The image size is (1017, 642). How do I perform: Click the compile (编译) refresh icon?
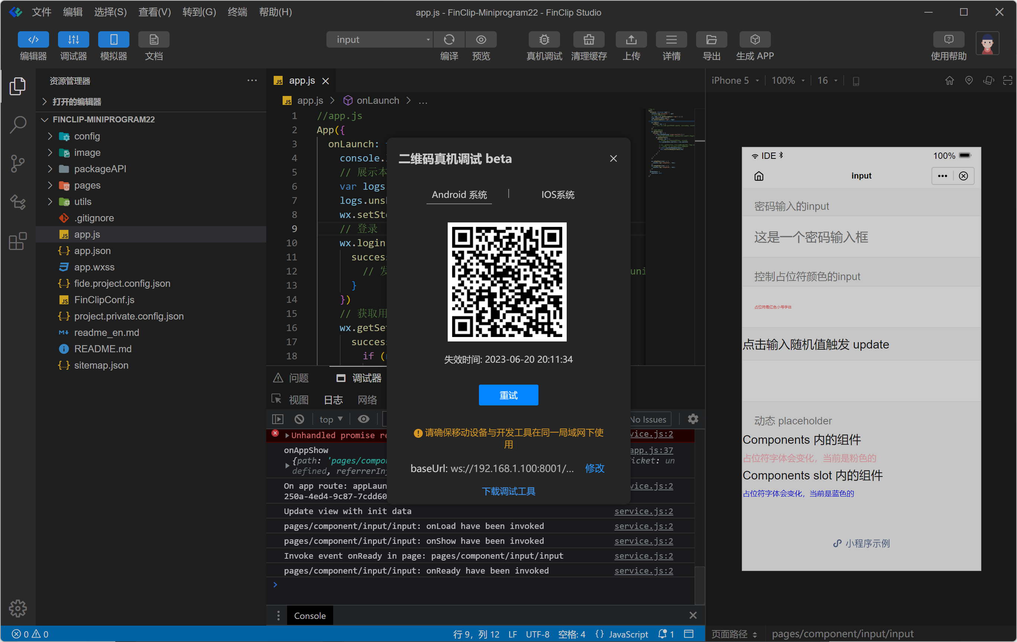(x=449, y=40)
